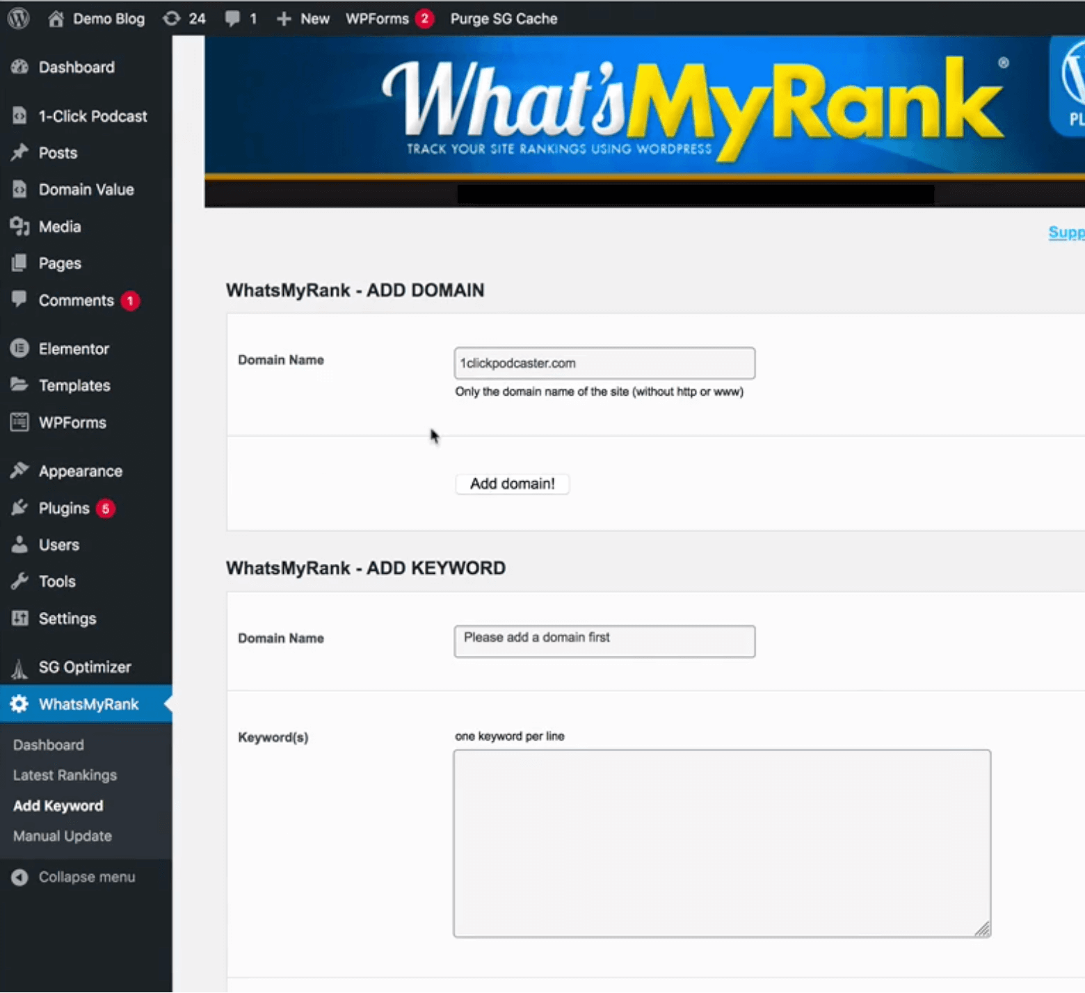Click the Media library icon
The width and height of the screenshot is (1085, 993).
point(19,226)
